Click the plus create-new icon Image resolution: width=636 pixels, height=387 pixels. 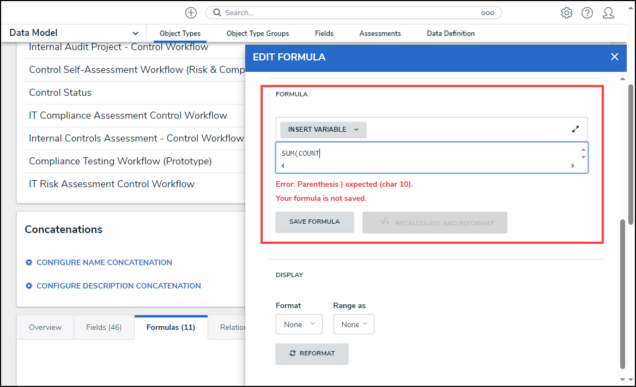191,13
